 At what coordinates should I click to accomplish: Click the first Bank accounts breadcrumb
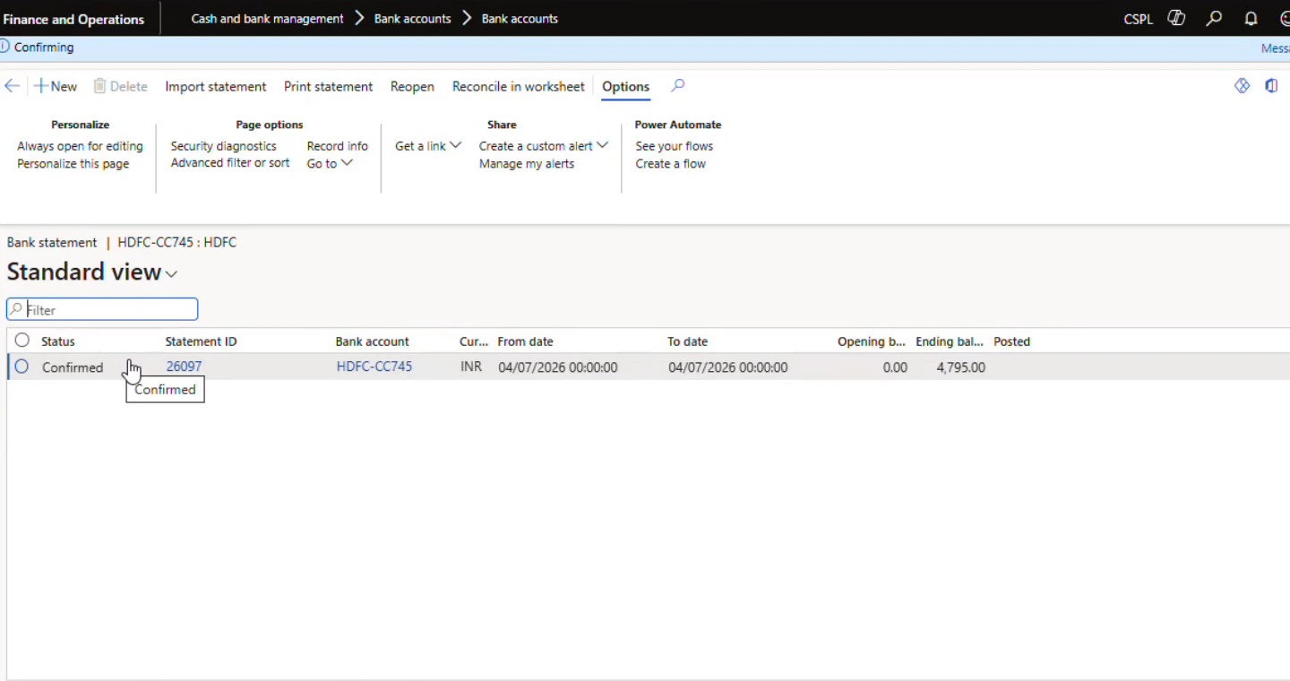click(412, 18)
